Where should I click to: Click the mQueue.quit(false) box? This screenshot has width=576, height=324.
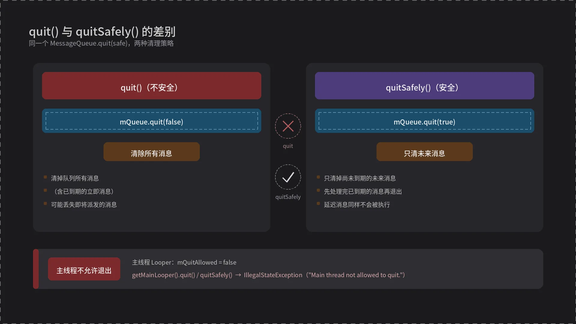click(151, 121)
